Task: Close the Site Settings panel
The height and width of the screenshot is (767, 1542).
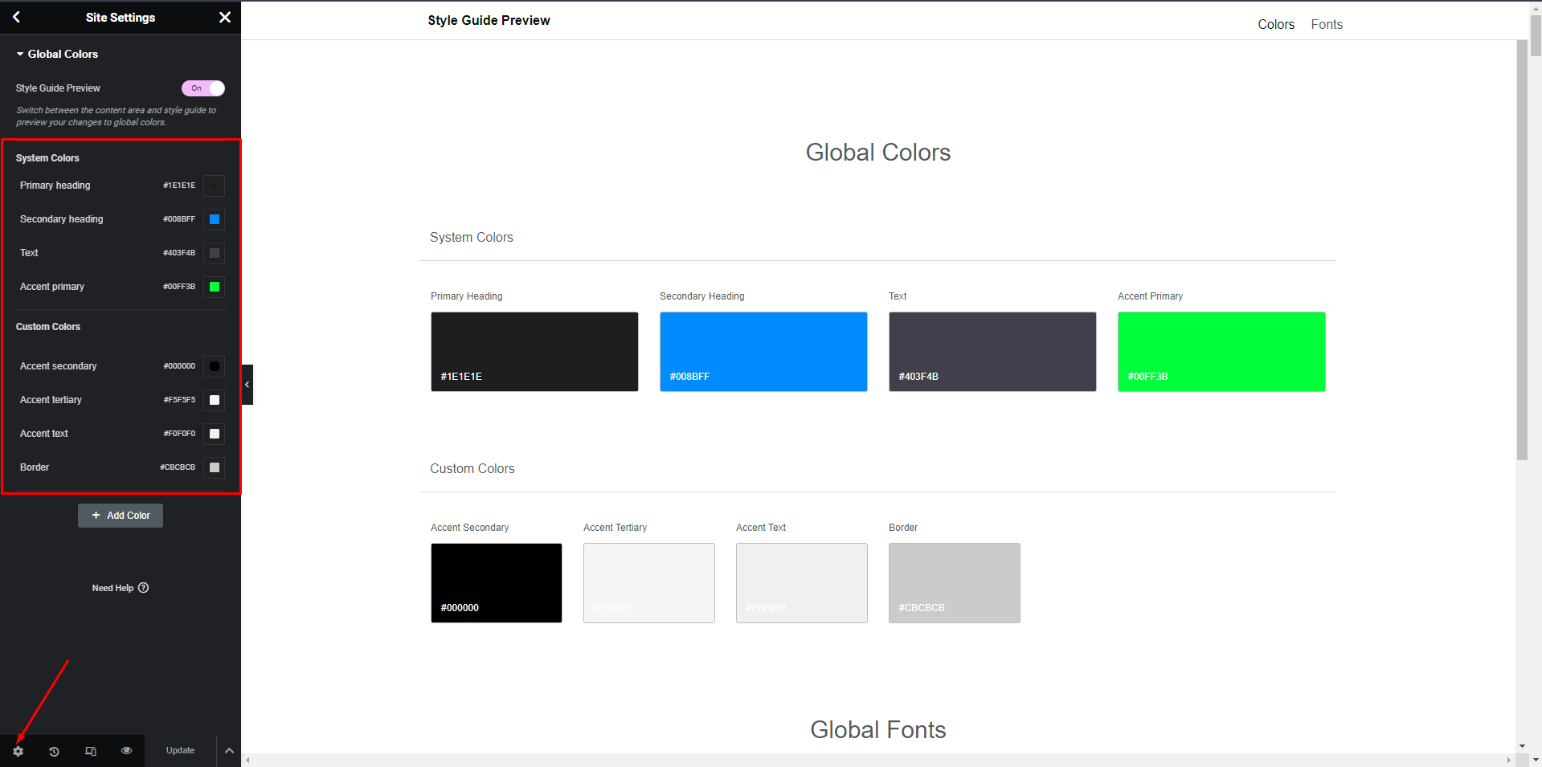Action: tap(225, 17)
